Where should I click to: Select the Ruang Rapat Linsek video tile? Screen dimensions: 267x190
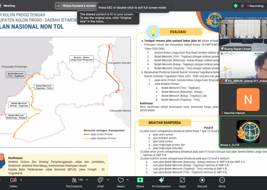[243, 35]
